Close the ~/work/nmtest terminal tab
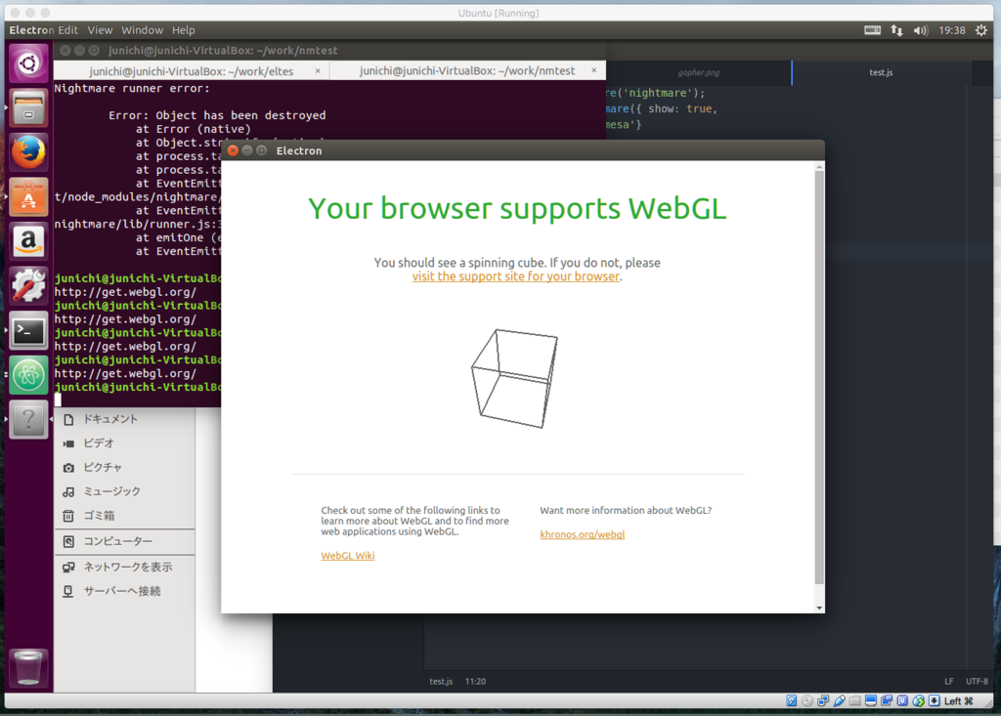This screenshot has height=716, width=1001. tap(593, 70)
